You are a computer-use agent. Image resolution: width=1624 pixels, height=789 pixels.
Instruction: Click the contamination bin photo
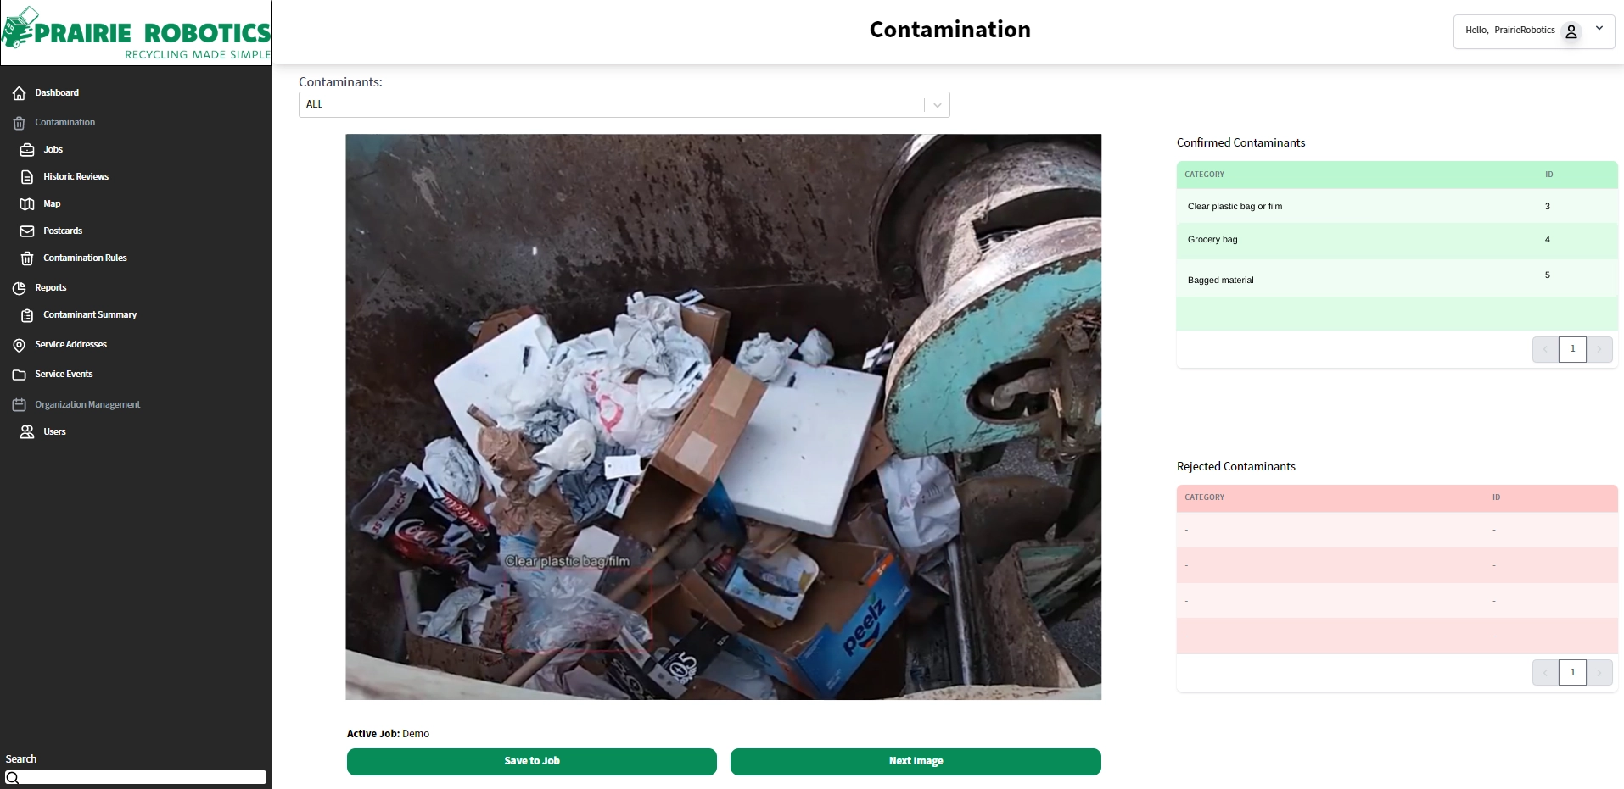click(723, 416)
